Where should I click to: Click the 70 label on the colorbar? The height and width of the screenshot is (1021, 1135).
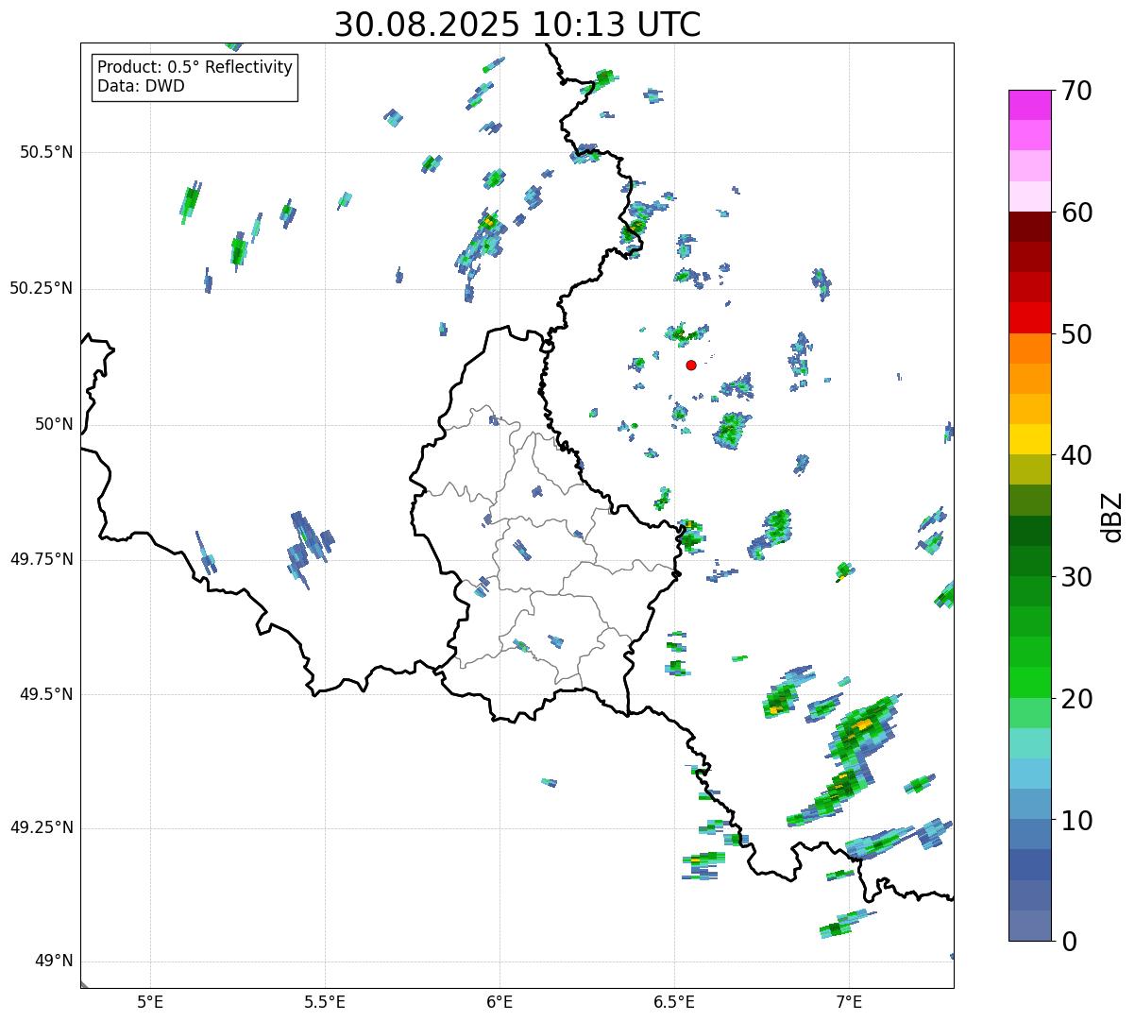1076,91
